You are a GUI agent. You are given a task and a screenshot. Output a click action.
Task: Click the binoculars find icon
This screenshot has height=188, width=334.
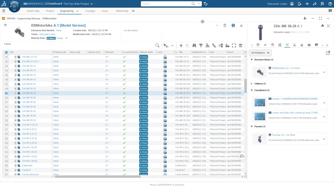[194, 45]
